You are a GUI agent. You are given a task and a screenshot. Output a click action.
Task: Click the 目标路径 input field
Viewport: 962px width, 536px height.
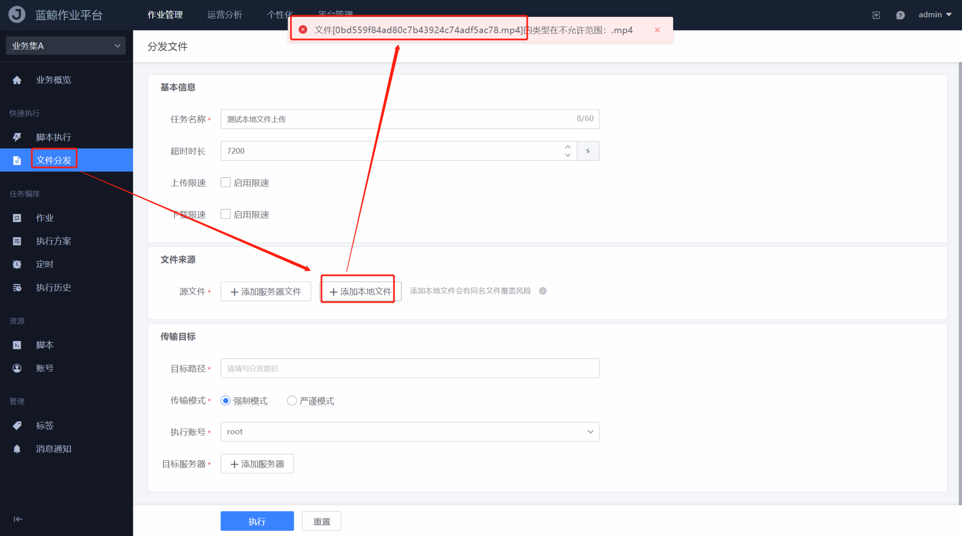(410, 368)
